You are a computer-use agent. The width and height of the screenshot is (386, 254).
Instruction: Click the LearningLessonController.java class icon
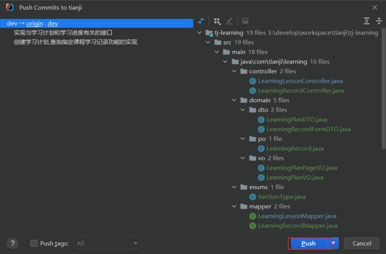pyautogui.click(x=252, y=81)
